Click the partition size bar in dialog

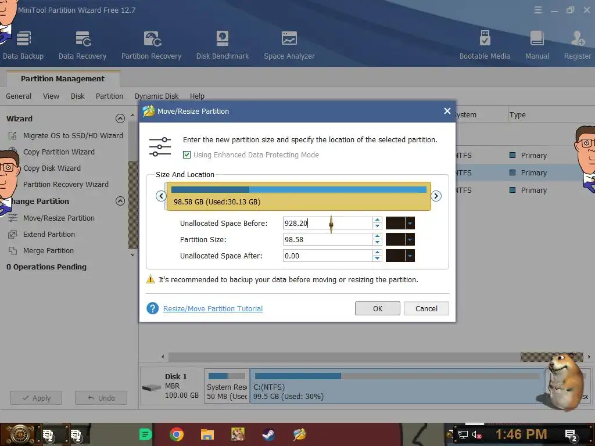point(298,196)
